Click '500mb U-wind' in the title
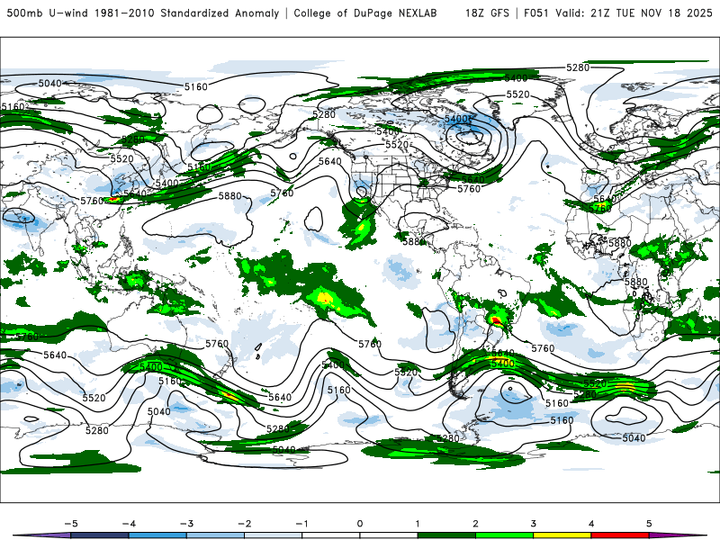This screenshot has width=720, height=540. coord(48,13)
